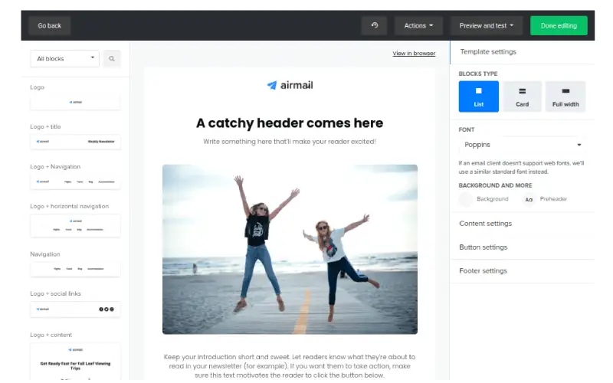
Task: Click the airmail paper plane logo
Action: pos(271,85)
